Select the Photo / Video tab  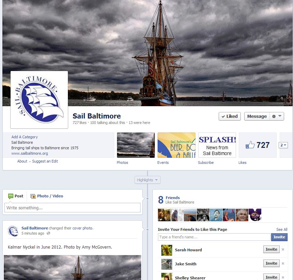[x=47, y=196]
